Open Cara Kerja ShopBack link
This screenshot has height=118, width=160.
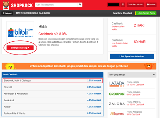[x=122, y=13]
